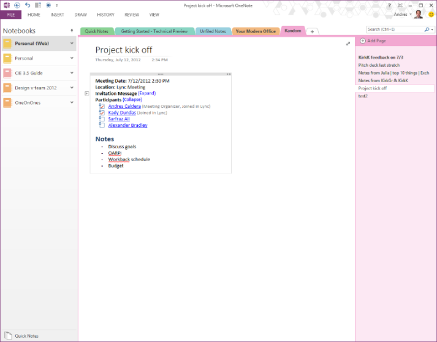Select the OE 3.5 Guide notebook icon
The height and width of the screenshot is (342, 437).
pos(7,73)
